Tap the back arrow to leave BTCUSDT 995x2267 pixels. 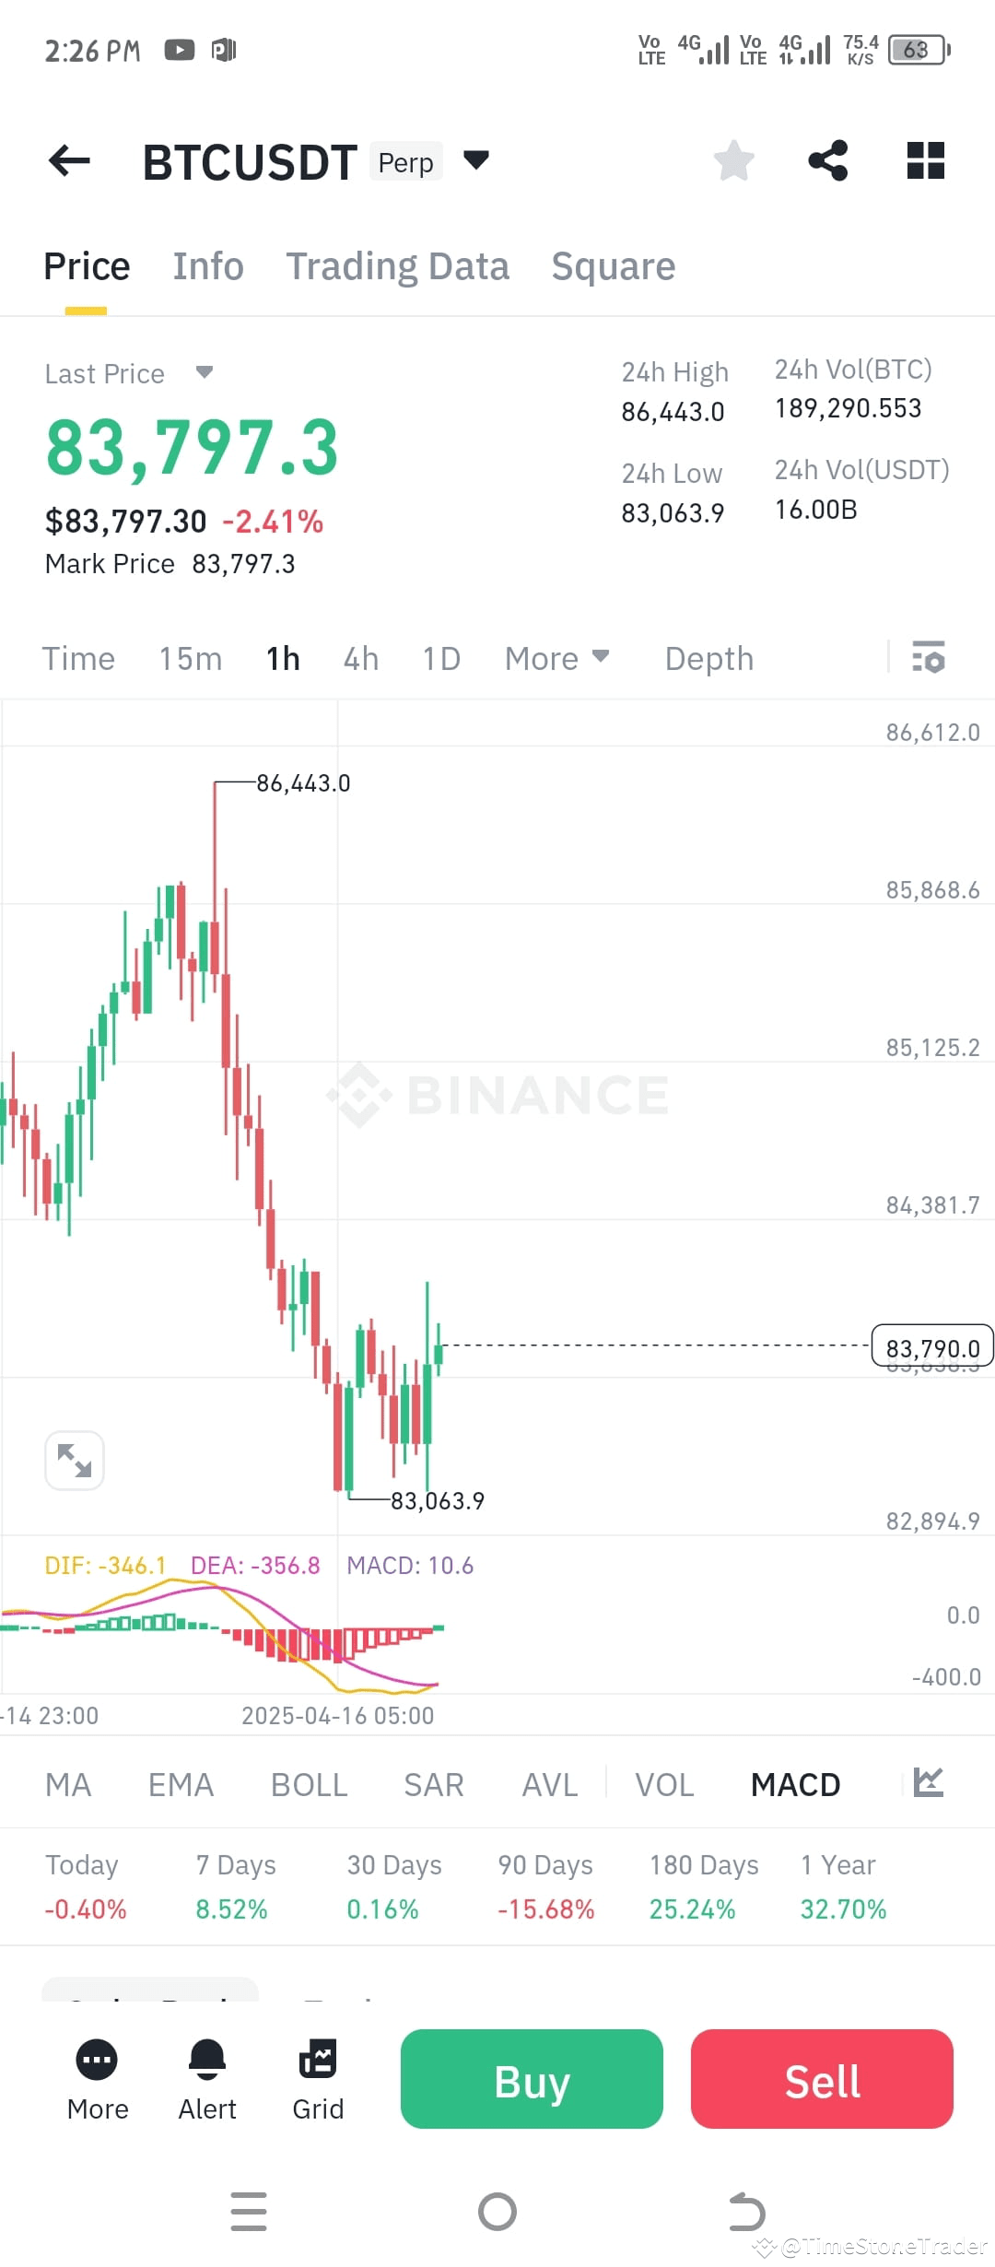67,160
